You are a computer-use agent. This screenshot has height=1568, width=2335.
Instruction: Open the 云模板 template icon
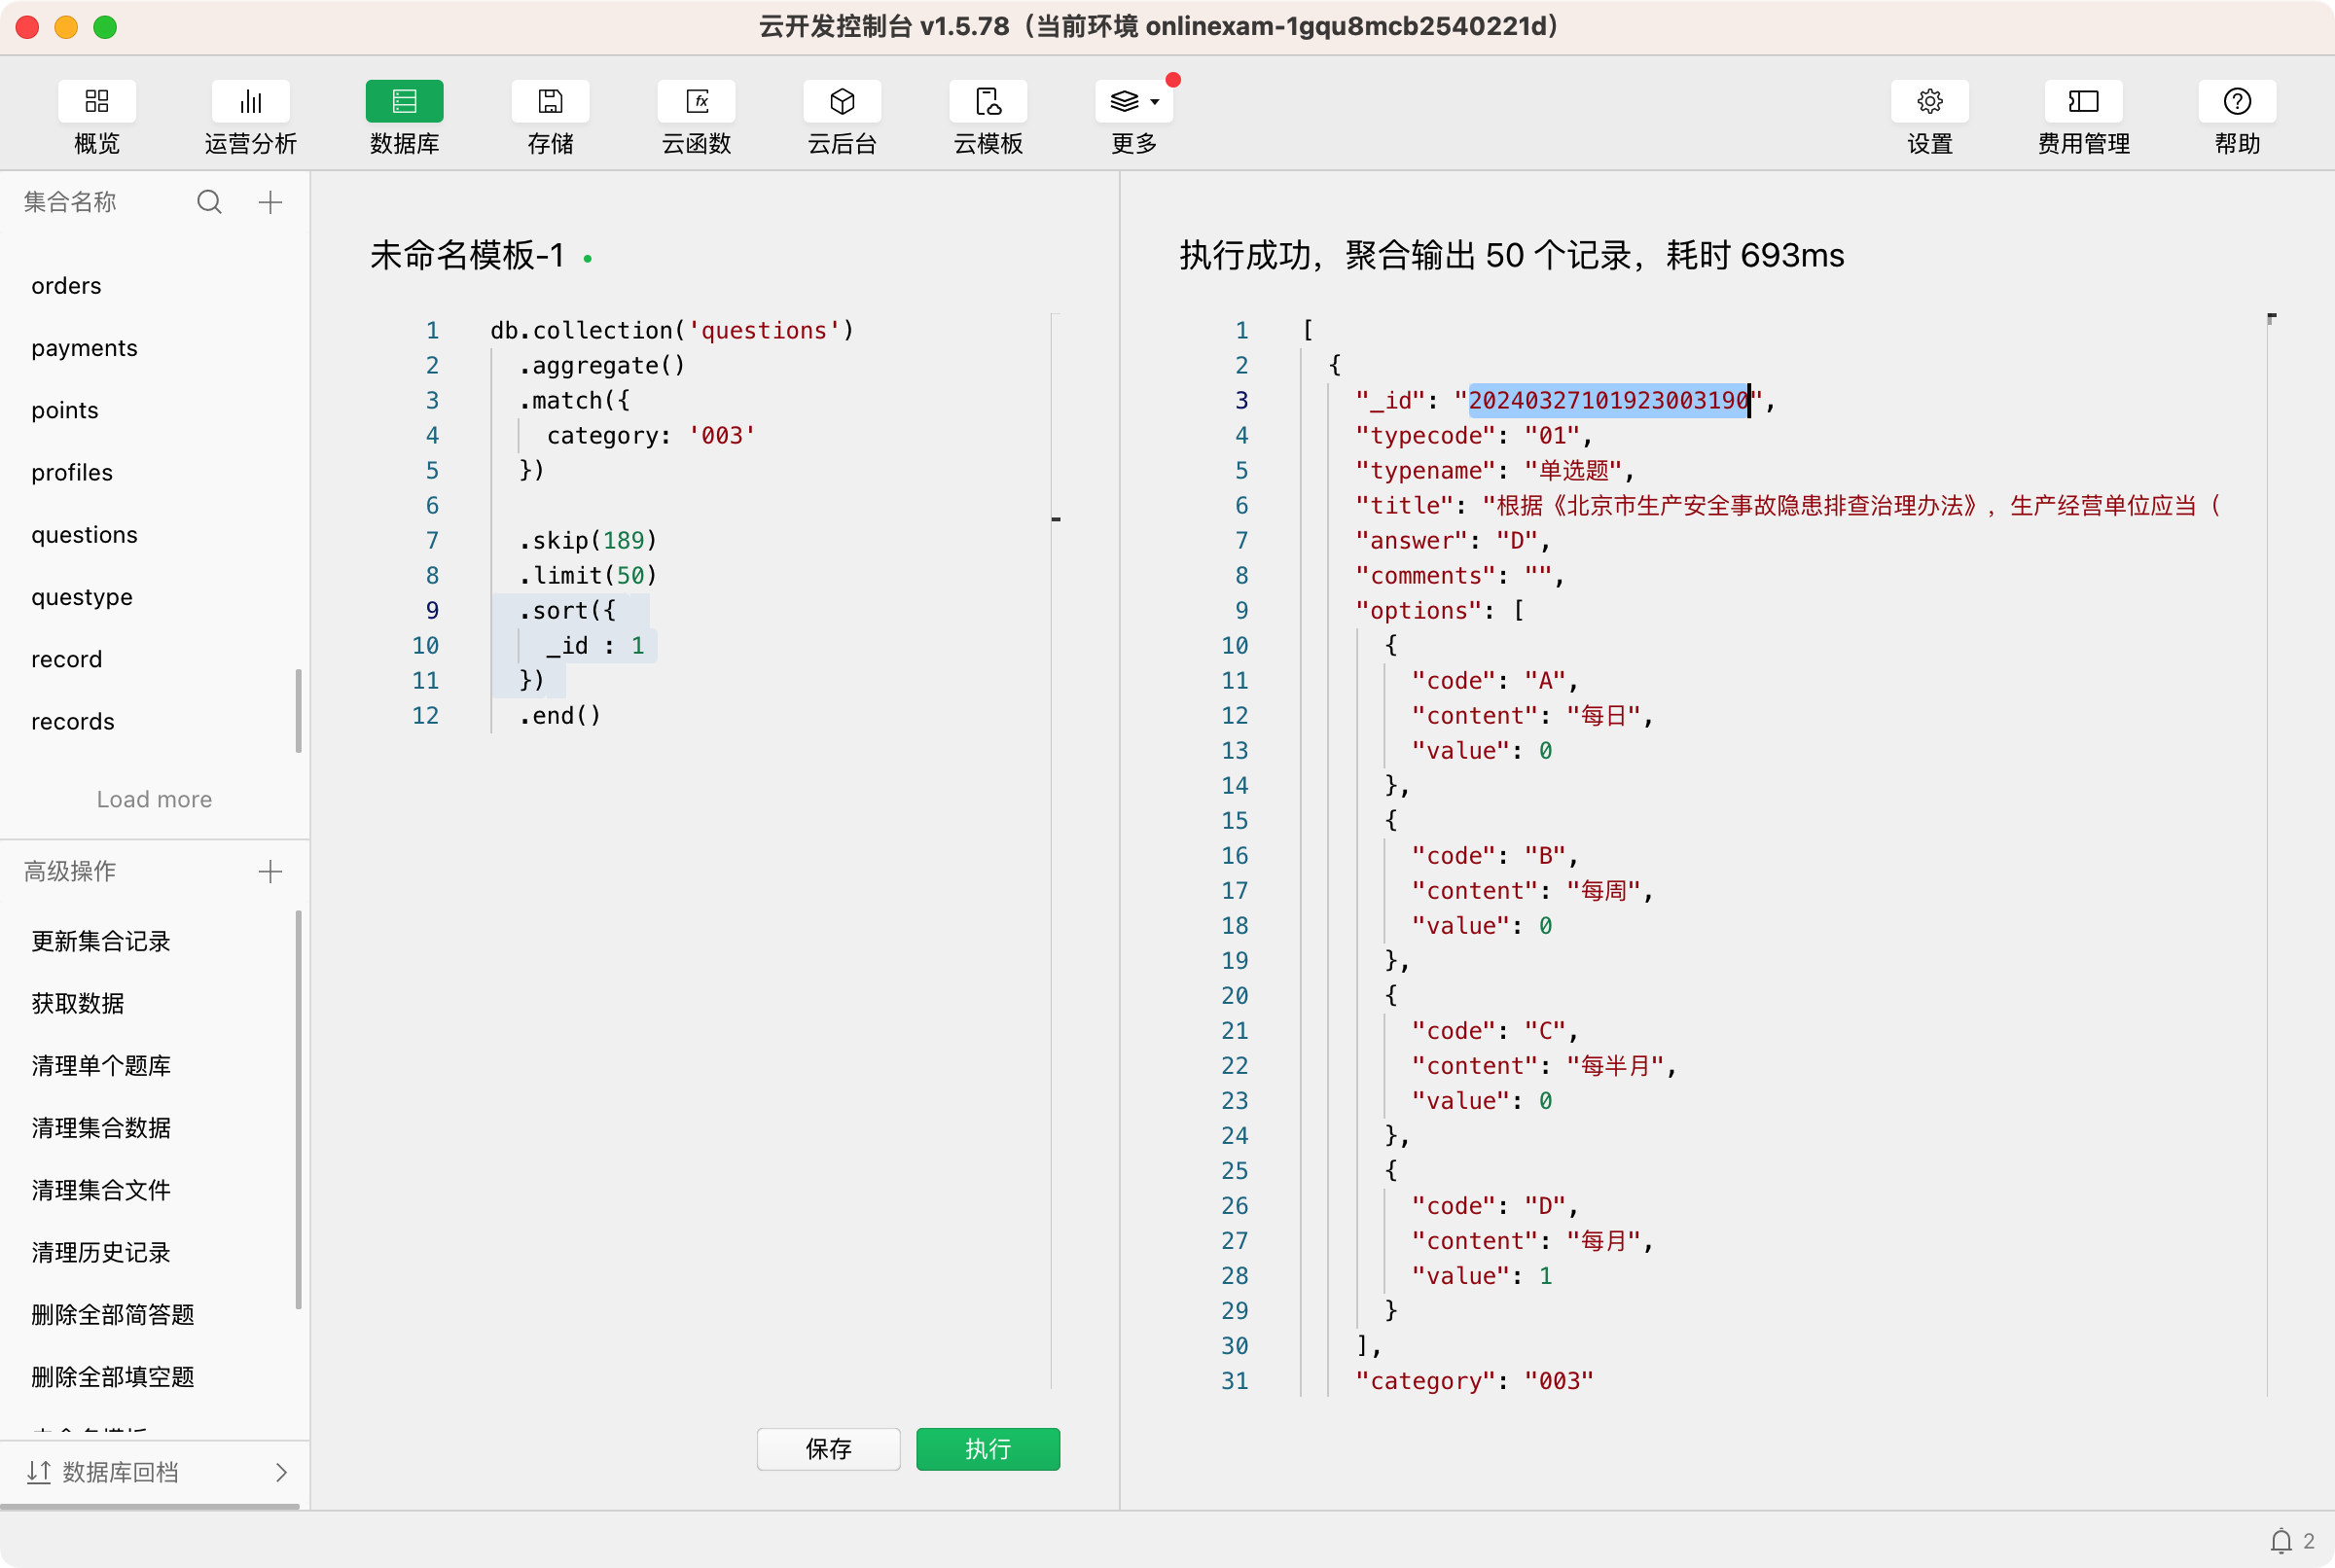[x=988, y=101]
